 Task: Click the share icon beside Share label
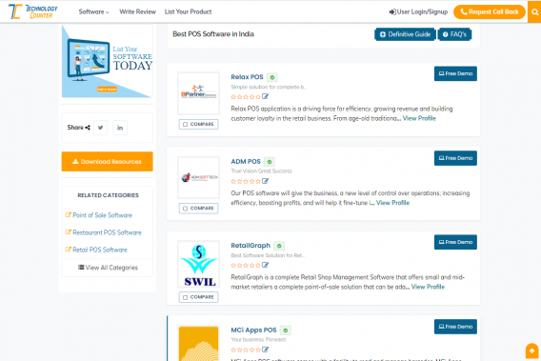[88, 128]
